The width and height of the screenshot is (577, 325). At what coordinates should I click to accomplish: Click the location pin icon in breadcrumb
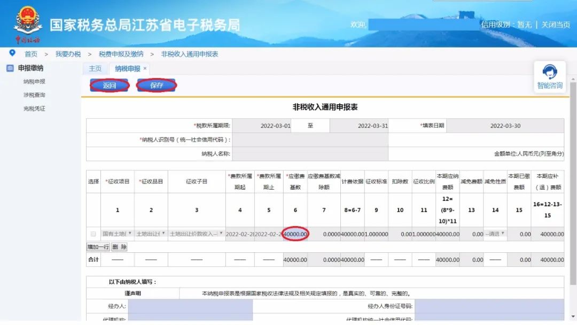point(12,53)
